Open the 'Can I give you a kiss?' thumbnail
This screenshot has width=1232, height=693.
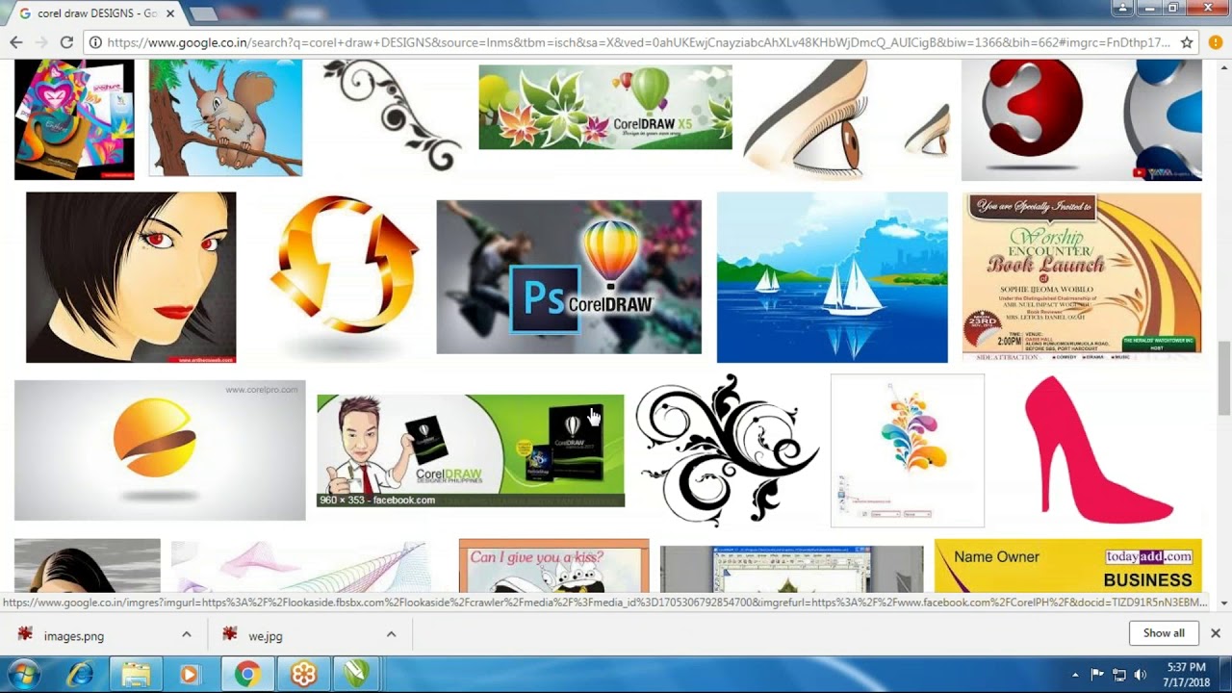pyautogui.click(x=554, y=566)
